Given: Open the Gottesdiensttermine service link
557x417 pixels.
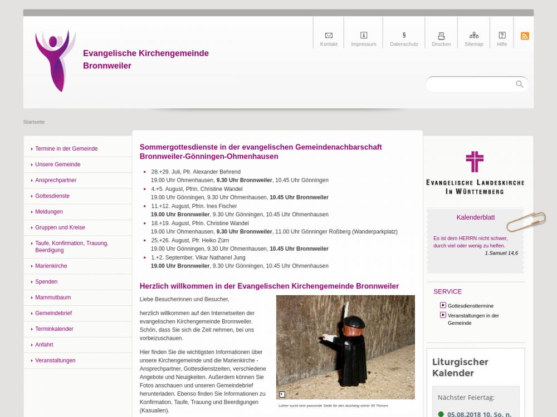Looking at the screenshot, I should tap(470, 306).
